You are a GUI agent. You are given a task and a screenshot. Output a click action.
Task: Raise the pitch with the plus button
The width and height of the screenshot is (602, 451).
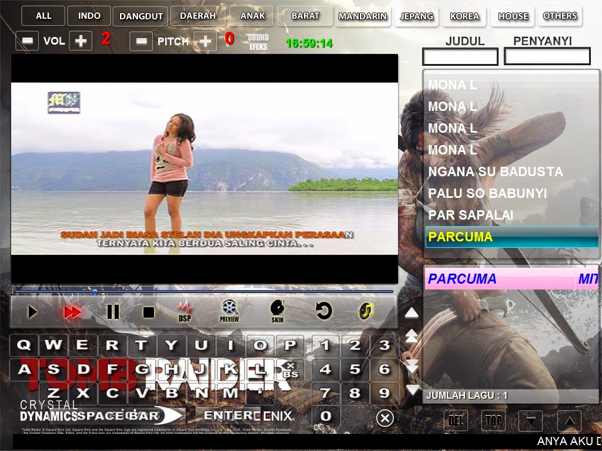[205, 41]
